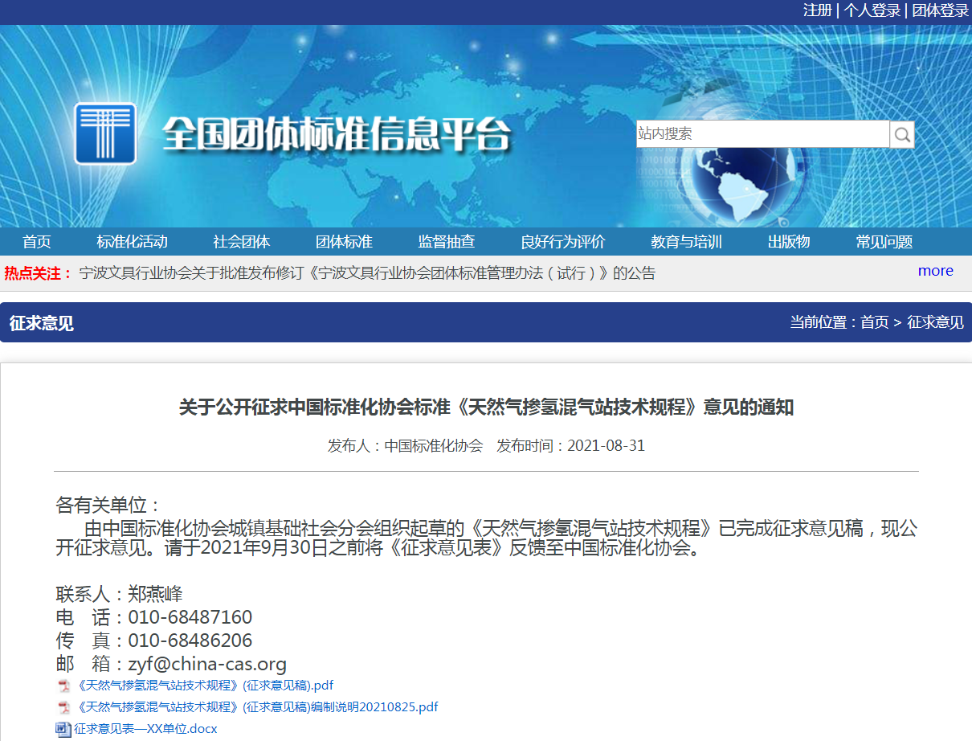Image resolution: width=972 pixels, height=741 pixels.
Task: Open 个人登录 login link
Action: pyautogui.click(x=872, y=10)
